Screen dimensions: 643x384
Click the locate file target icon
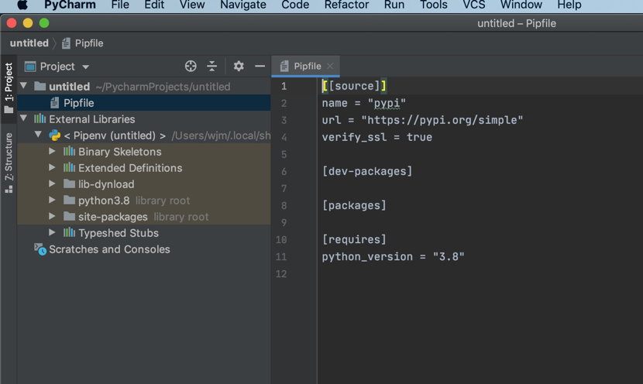point(191,67)
